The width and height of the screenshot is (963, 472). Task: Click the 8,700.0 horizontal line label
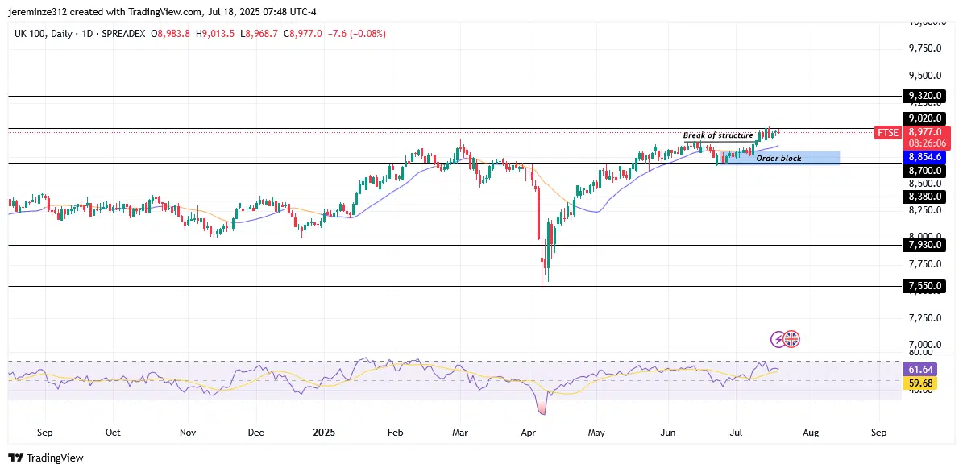click(x=925, y=171)
